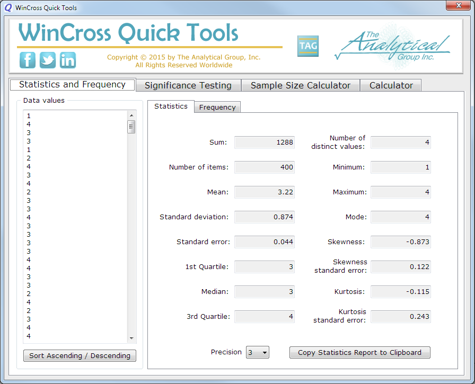This screenshot has width=475, height=384.
Task: Click the Skewness field -0.873
Action: point(400,242)
